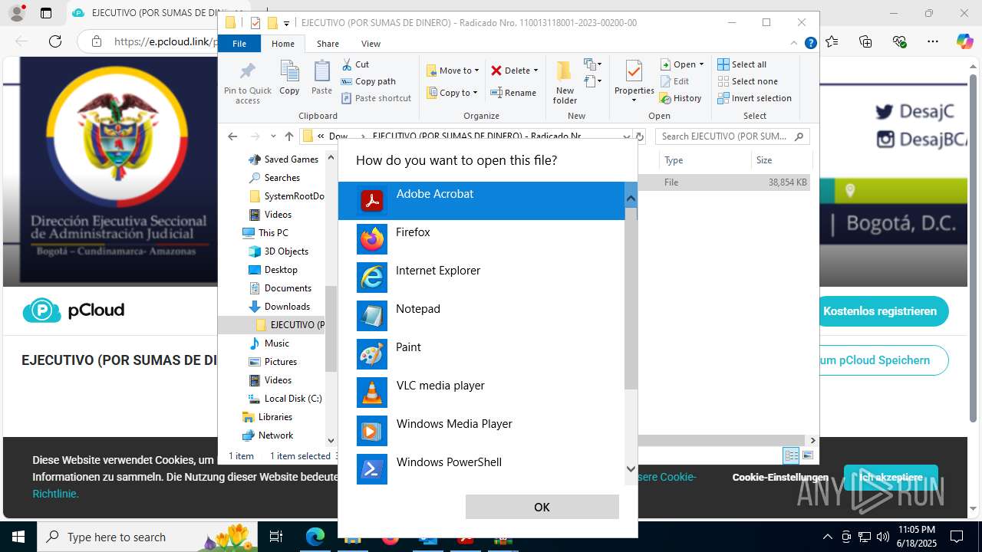Rename the selected file
The image size is (982, 552).
(x=513, y=93)
